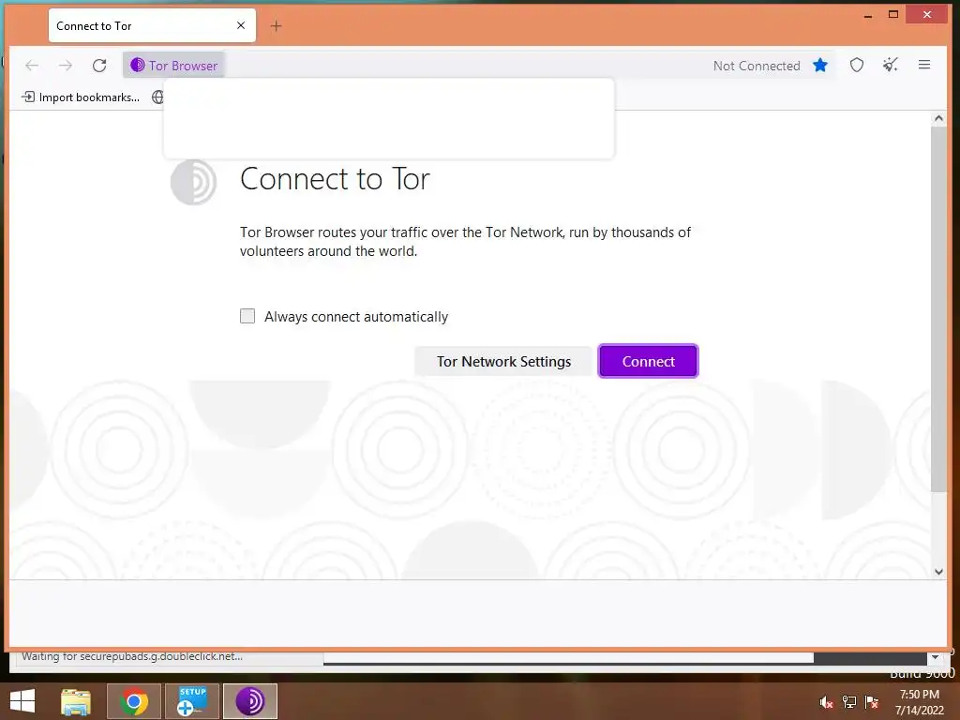The image size is (960, 720).
Task: Click the Waiting for securepubads status text
Action: (x=132, y=656)
